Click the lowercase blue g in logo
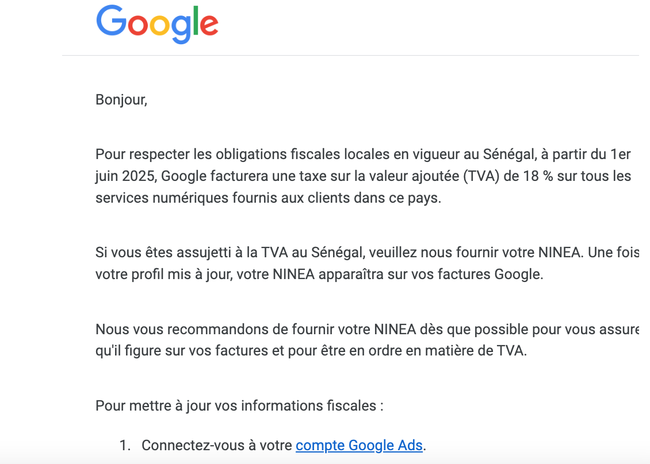 pyautogui.click(x=184, y=29)
